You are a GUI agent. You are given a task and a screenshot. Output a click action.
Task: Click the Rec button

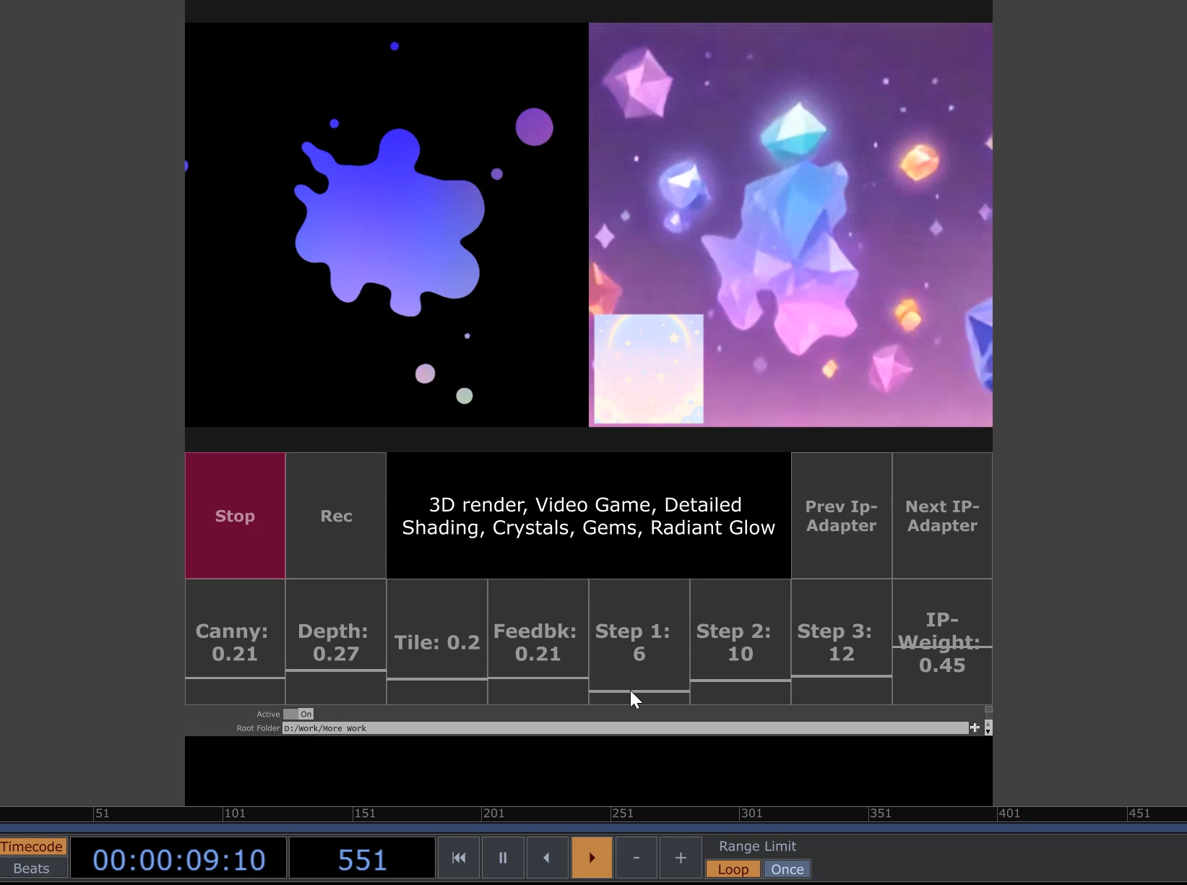tap(336, 516)
